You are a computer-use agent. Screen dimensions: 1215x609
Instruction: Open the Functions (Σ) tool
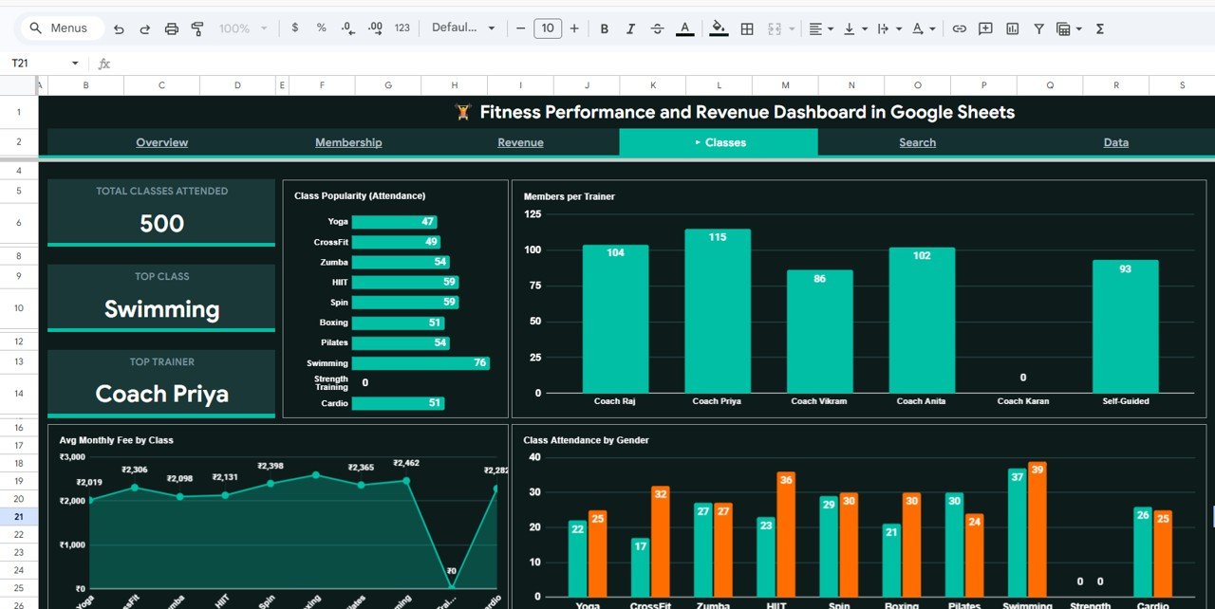[1098, 28]
